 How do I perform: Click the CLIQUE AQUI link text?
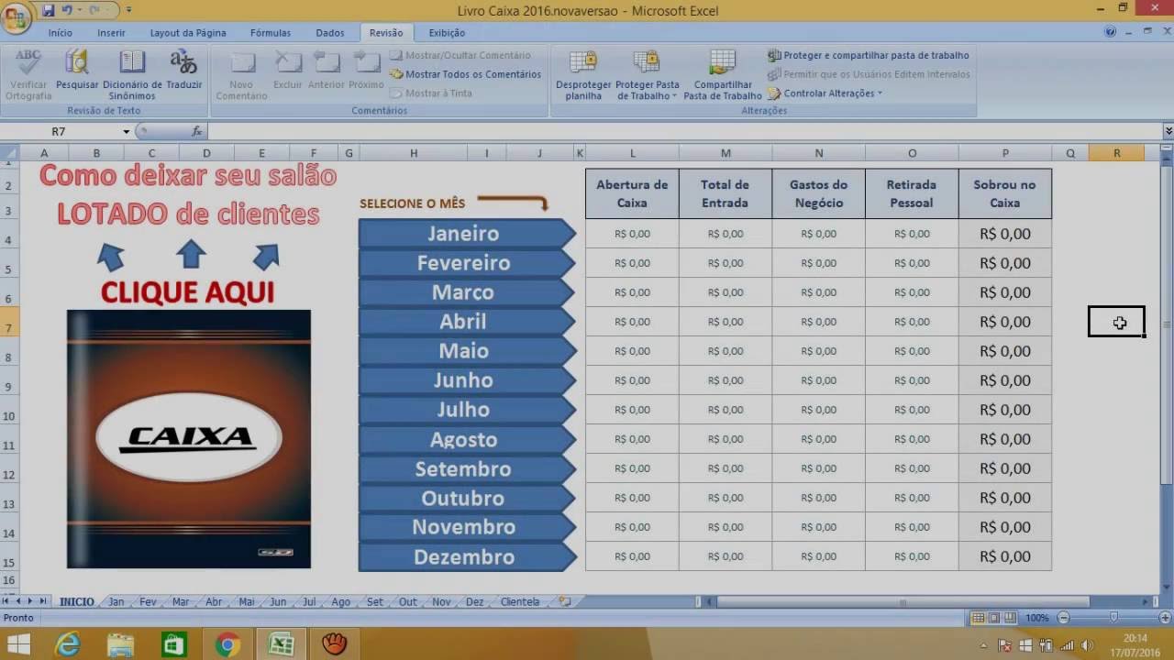click(187, 292)
